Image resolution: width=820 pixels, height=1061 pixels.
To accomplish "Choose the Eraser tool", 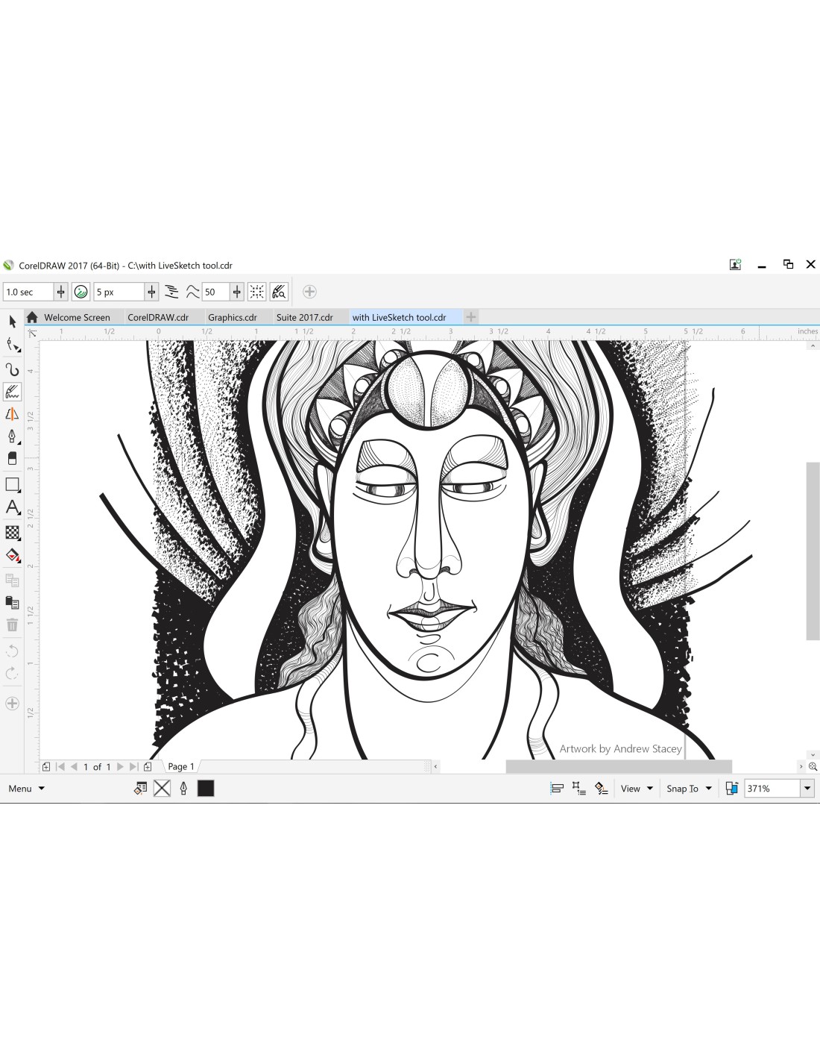I will pyautogui.click(x=12, y=459).
